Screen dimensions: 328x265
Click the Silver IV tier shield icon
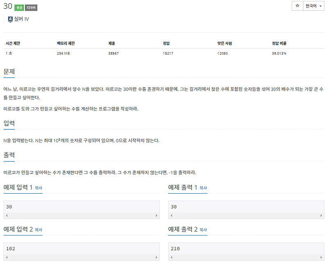pos(10,19)
